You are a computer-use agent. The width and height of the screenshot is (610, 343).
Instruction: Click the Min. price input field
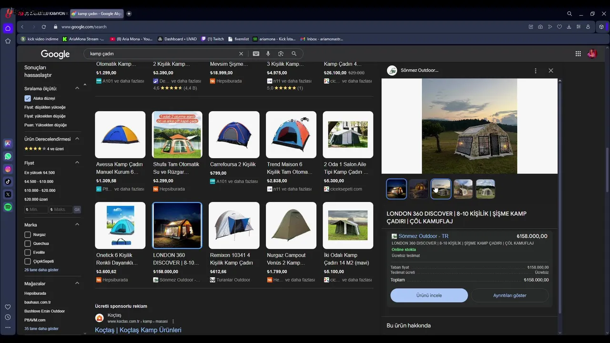pyautogui.click(x=36, y=210)
